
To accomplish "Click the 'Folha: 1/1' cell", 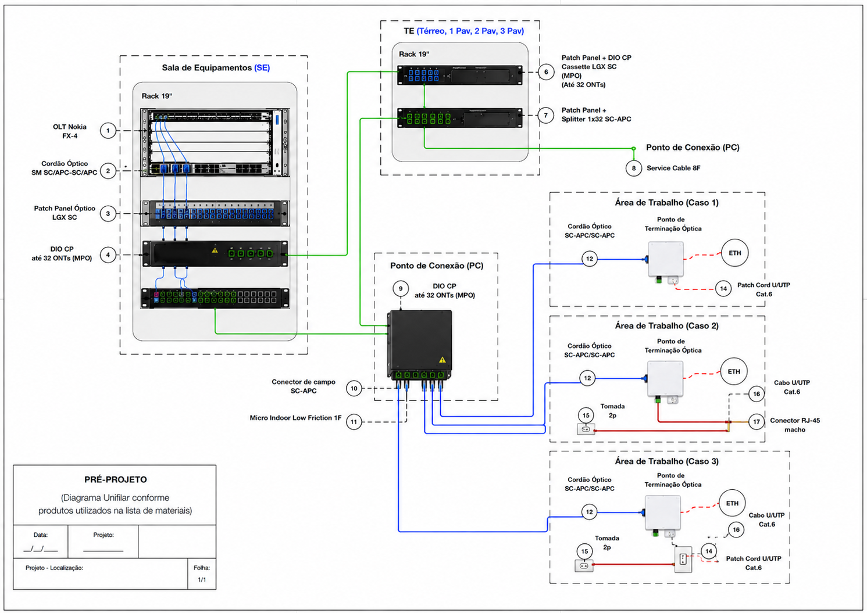I will 202,574.
